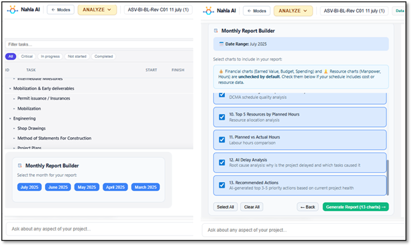This screenshot has height=246, width=412.
Task: Collapse the Engineering group
Action: [10, 119]
